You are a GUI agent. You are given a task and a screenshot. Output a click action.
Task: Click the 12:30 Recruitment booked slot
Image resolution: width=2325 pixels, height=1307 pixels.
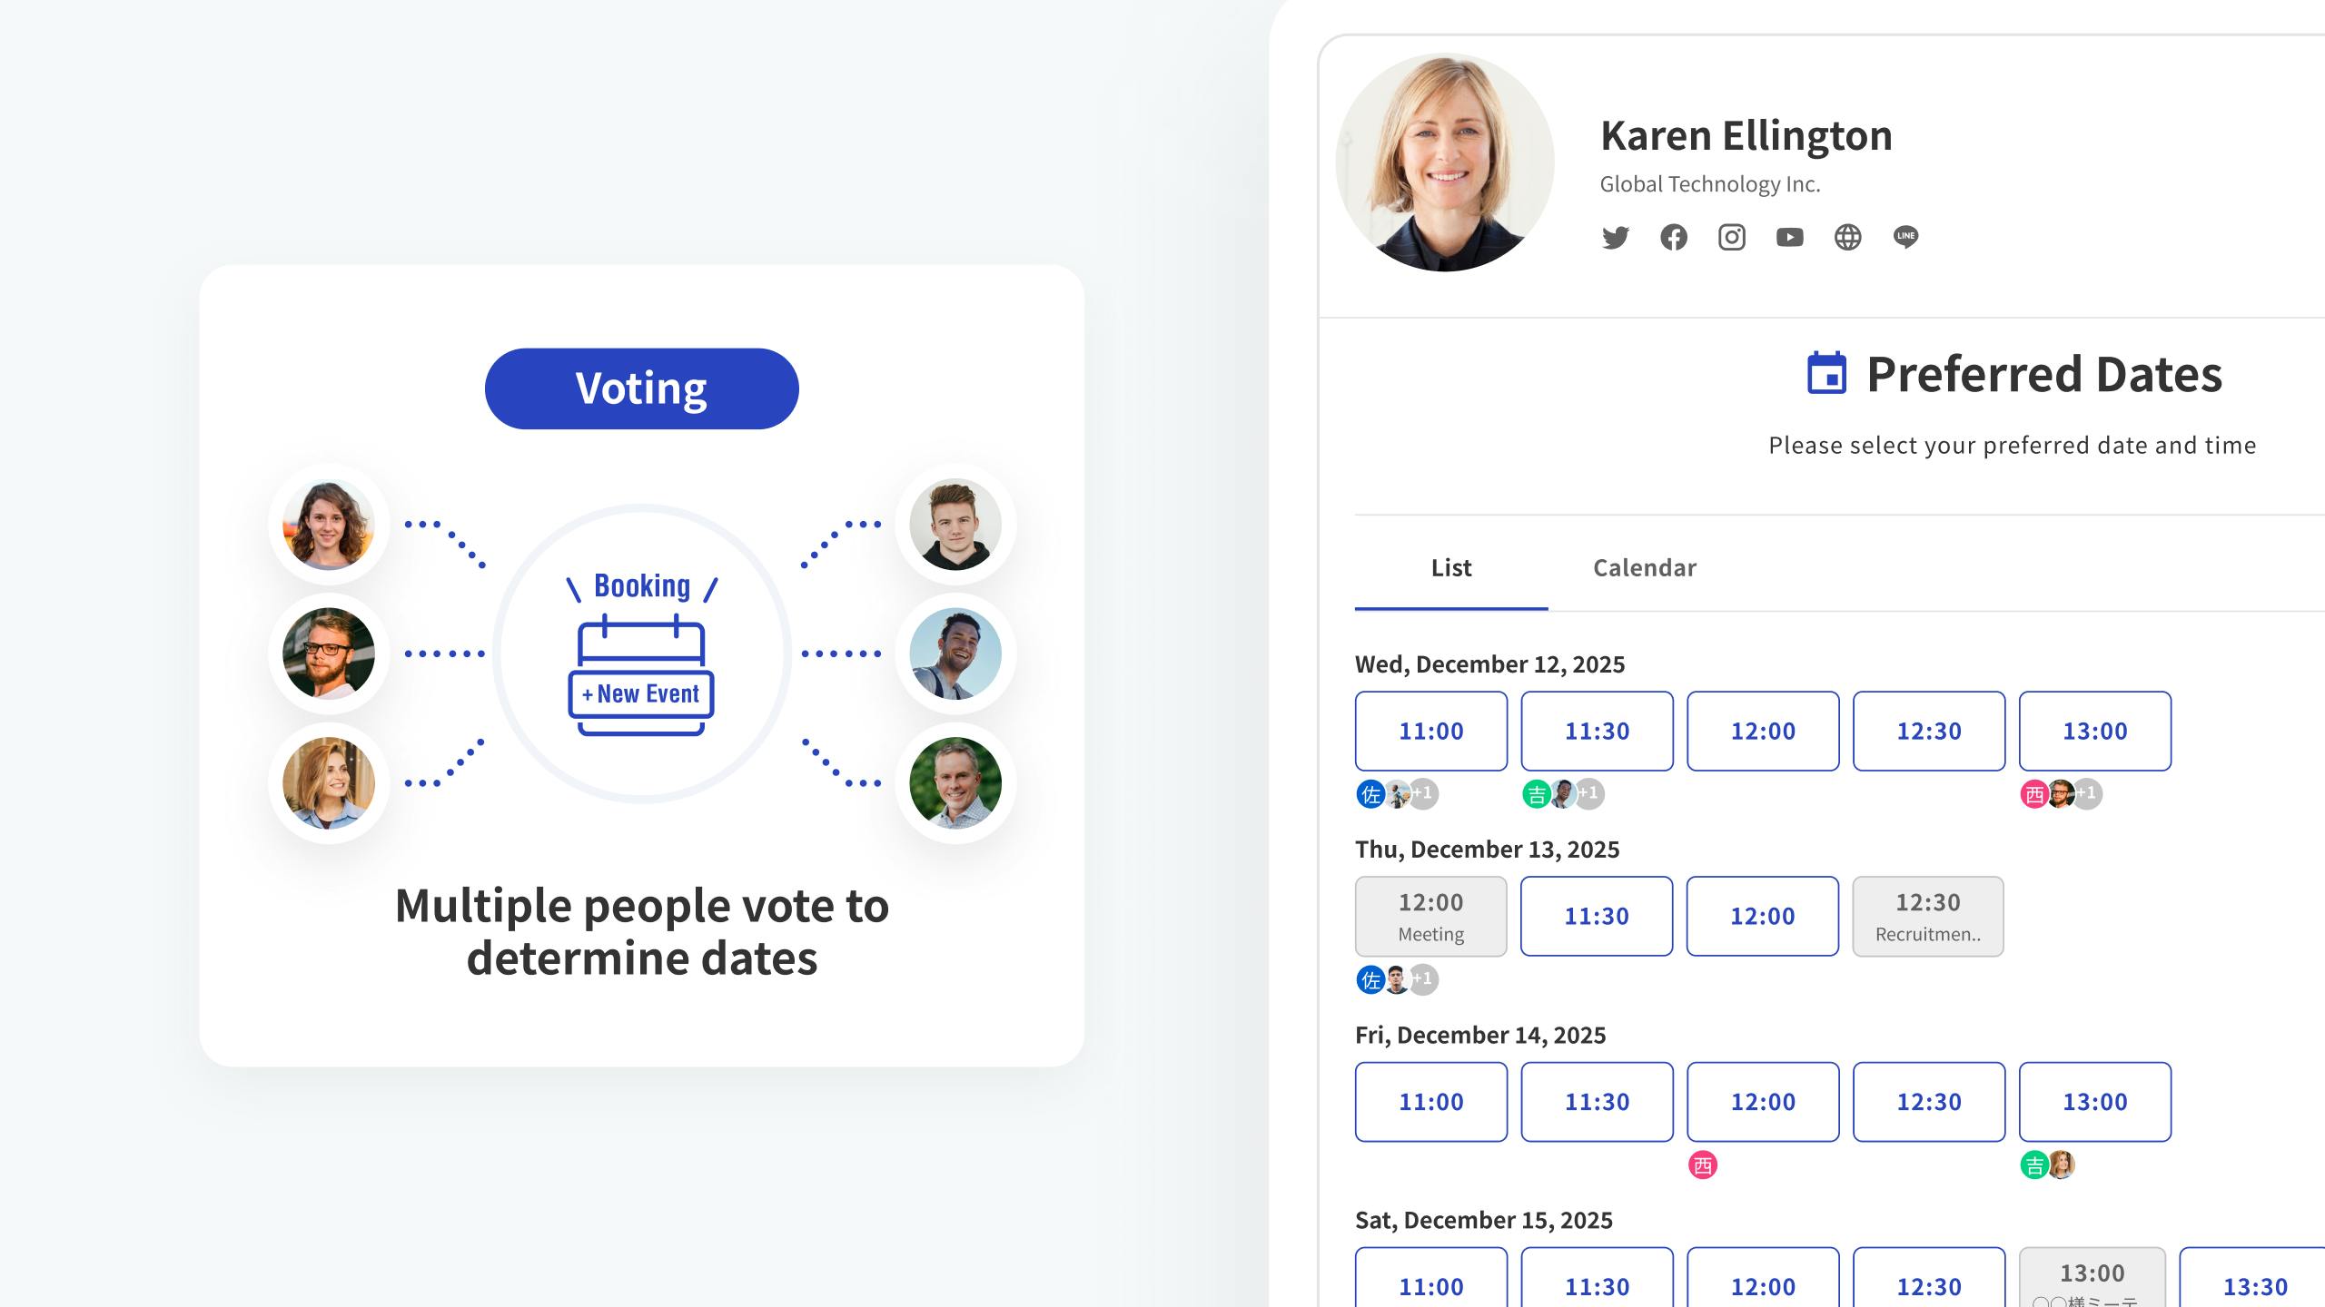point(1927,917)
